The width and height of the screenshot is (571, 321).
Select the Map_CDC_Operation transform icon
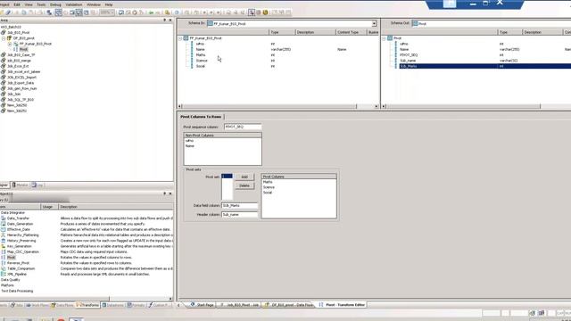pos(4,251)
